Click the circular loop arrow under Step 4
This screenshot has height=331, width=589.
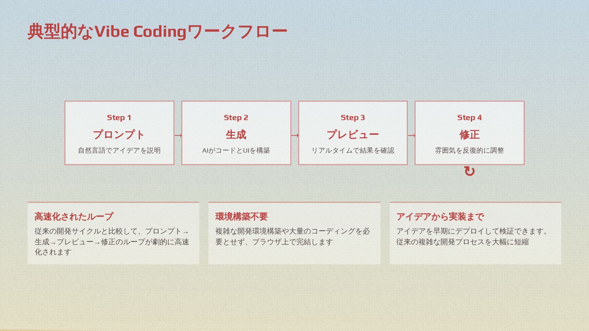[469, 171]
